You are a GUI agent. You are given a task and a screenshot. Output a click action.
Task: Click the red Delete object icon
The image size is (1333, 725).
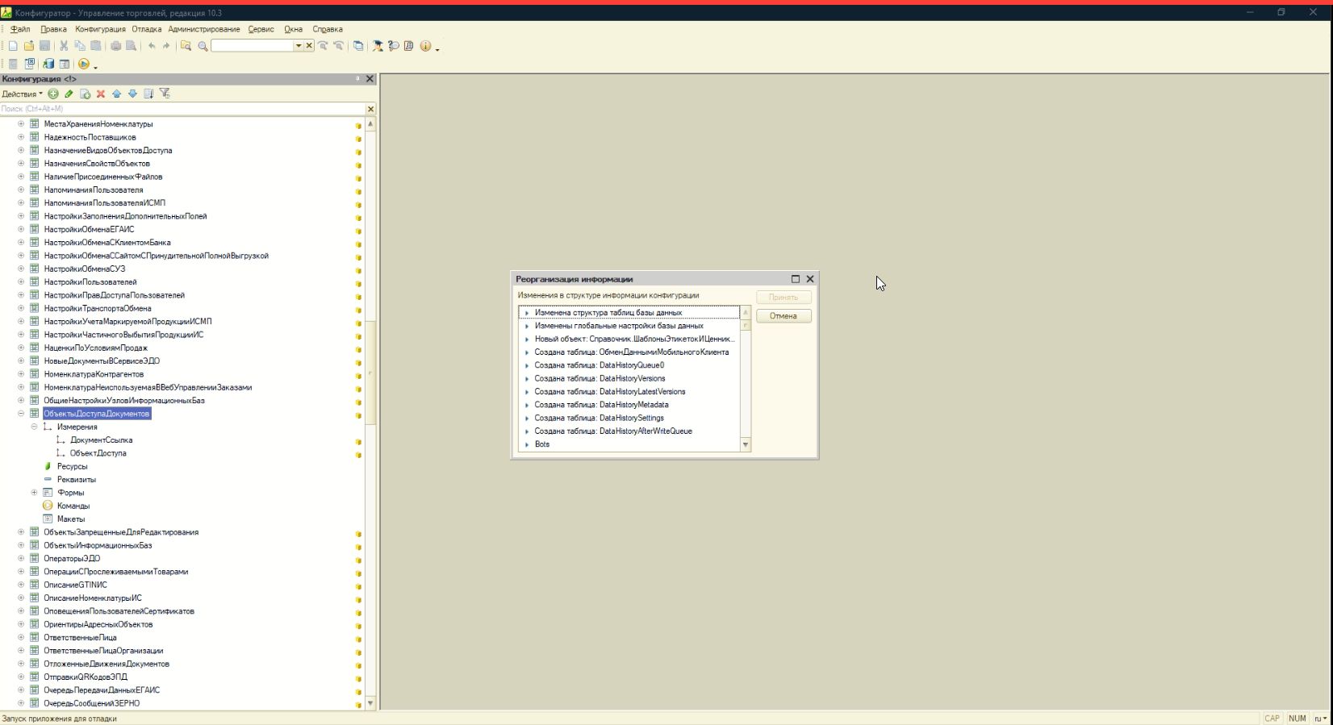coord(101,94)
